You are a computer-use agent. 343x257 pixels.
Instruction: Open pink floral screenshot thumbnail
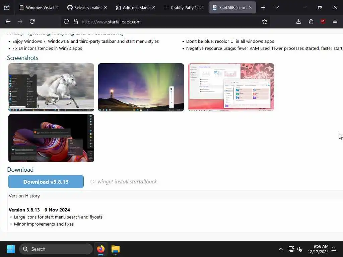coord(231,87)
